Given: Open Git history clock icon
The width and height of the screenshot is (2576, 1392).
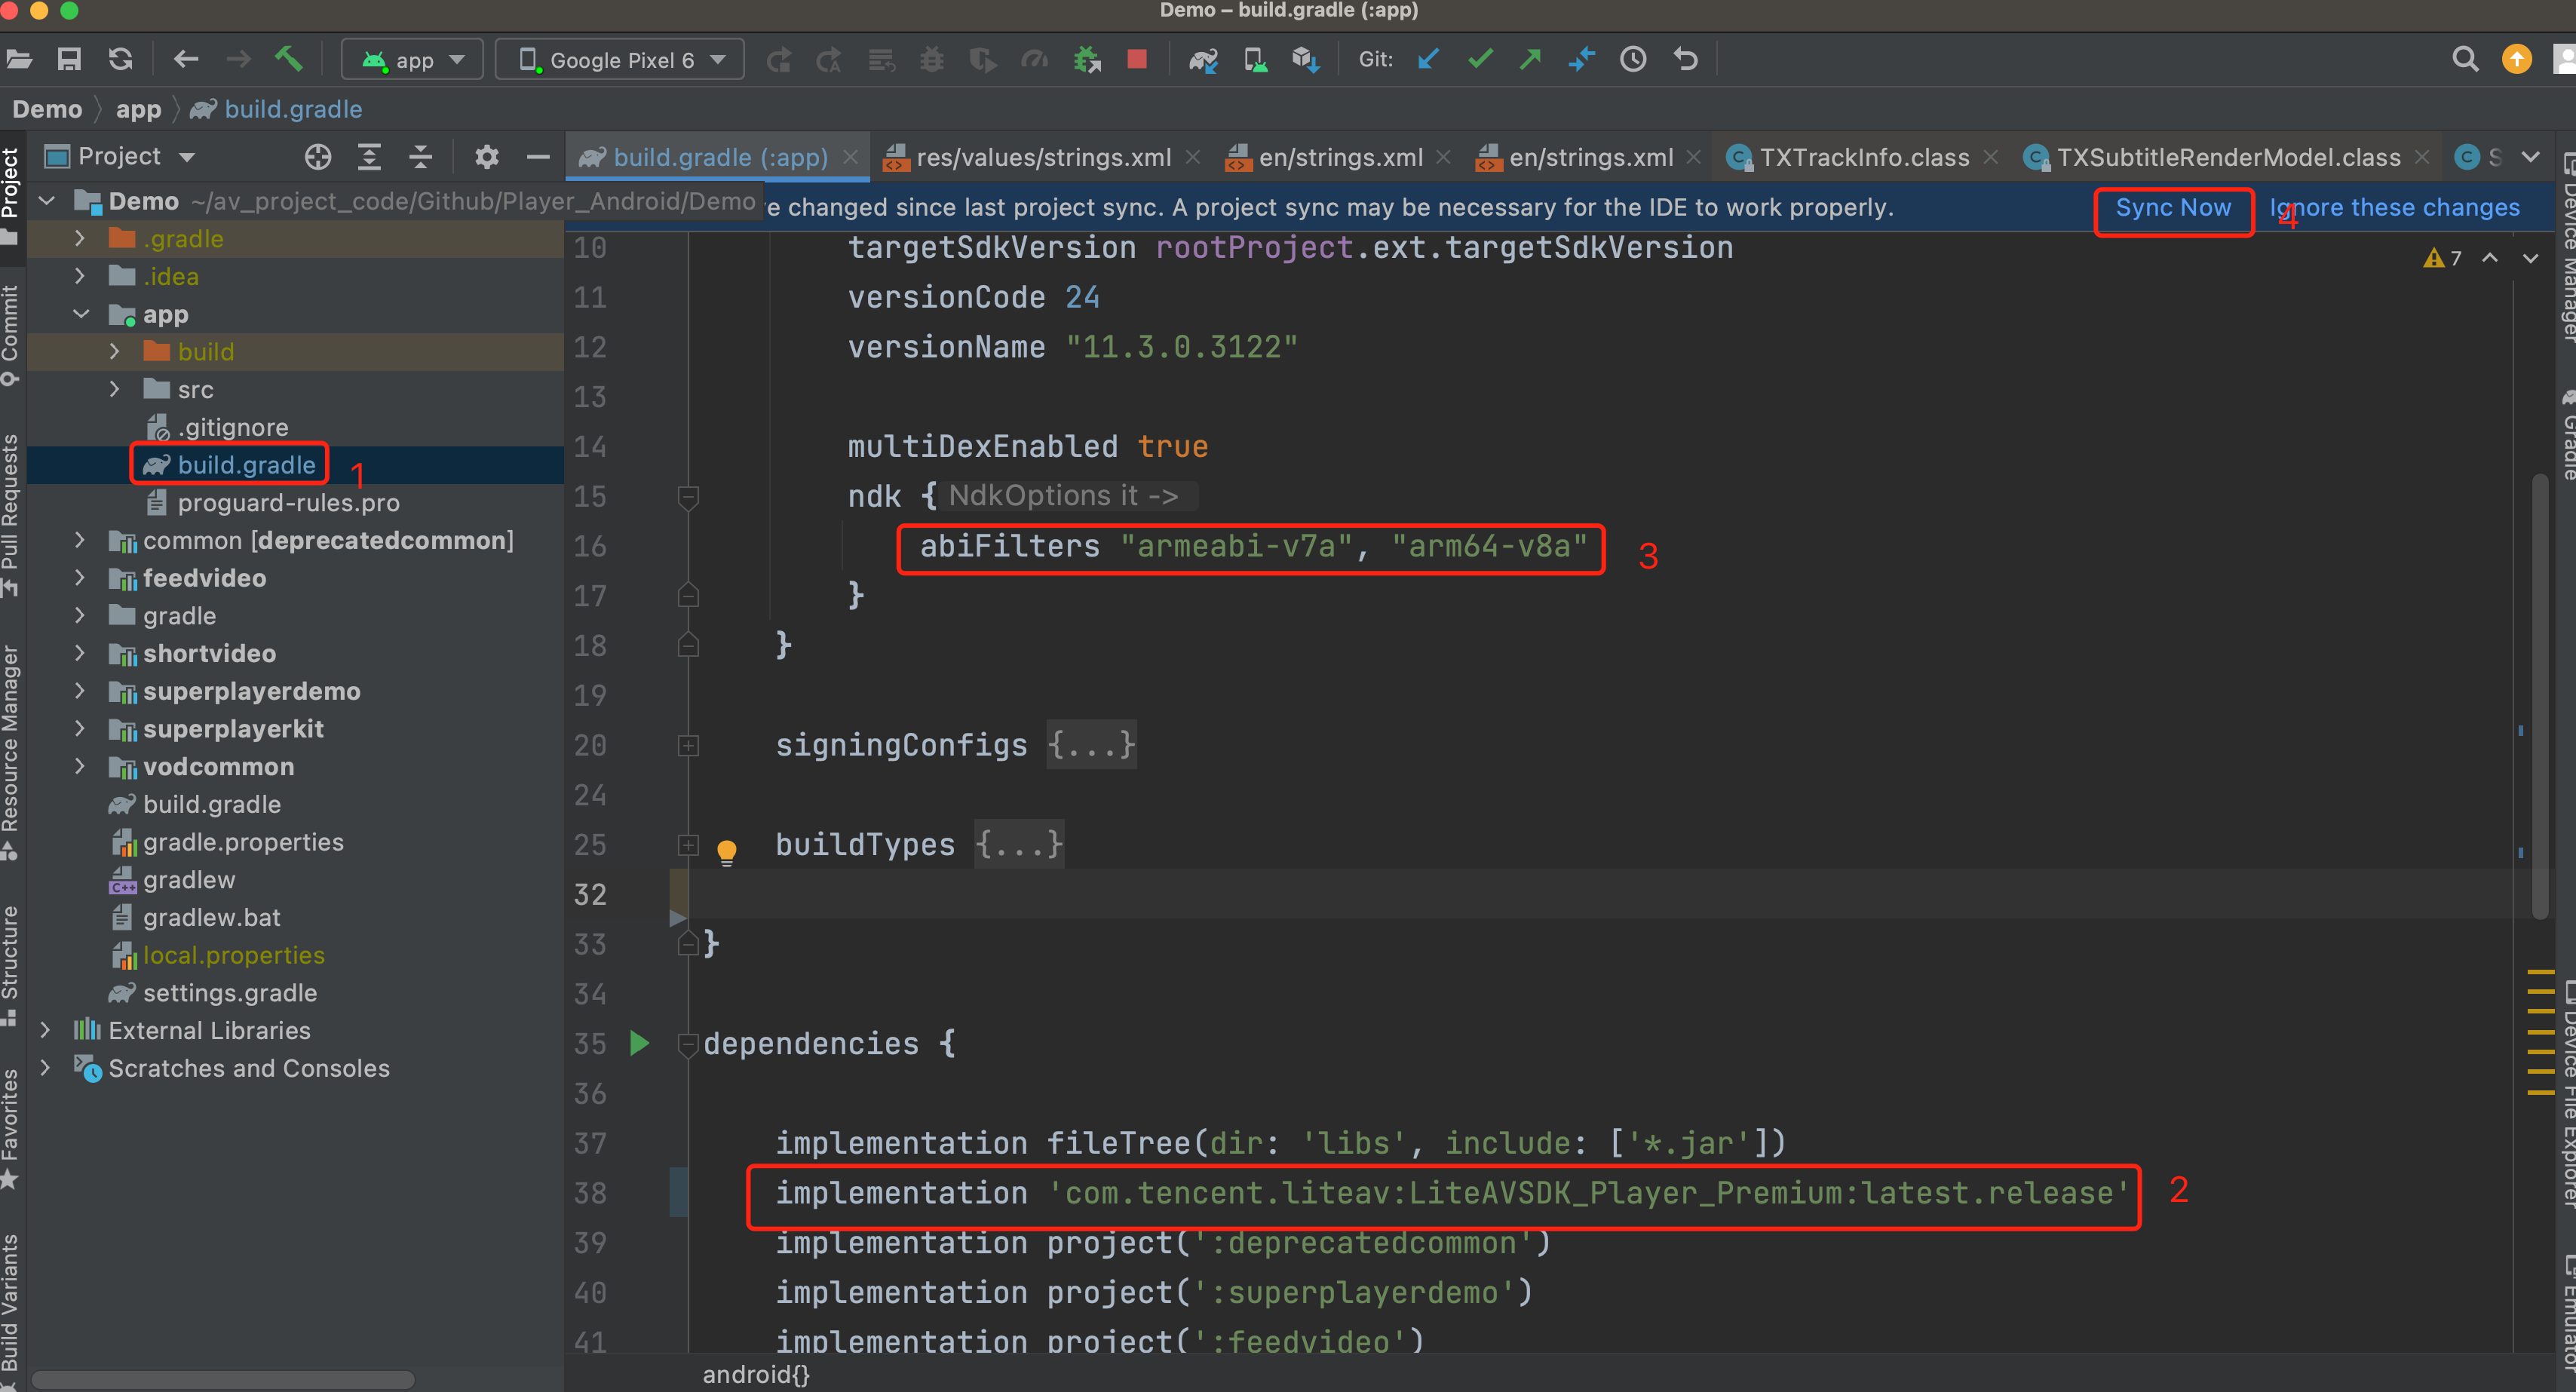Looking at the screenshot, I should [1633, 60].
